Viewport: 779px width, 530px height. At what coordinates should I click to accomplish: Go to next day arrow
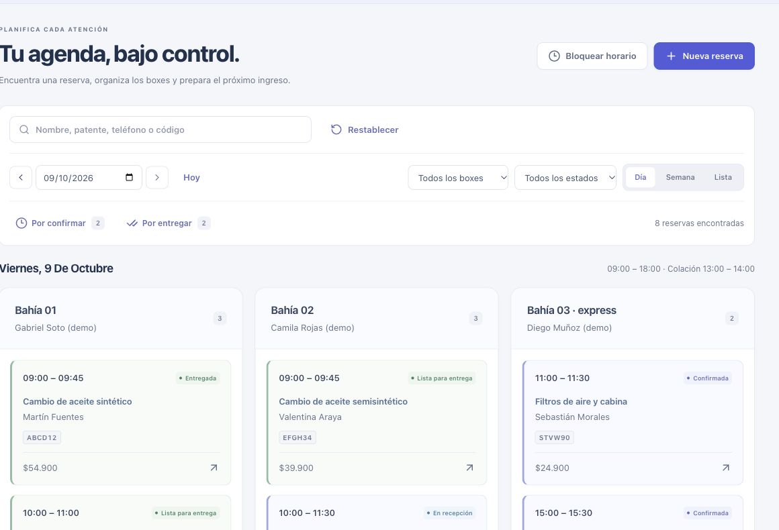[157, 178]
